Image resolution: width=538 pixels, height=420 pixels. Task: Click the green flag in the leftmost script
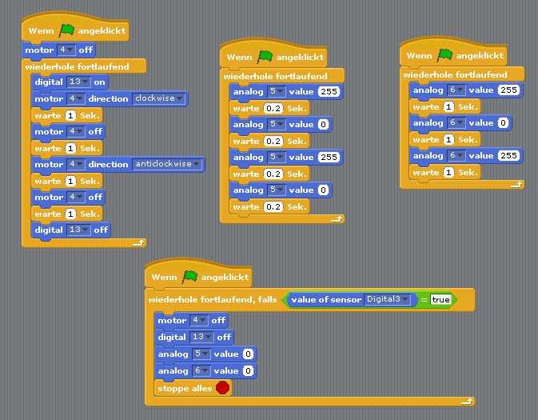tap(66, 30)
